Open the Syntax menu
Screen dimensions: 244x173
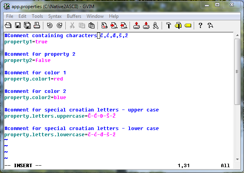coord(55,16)
